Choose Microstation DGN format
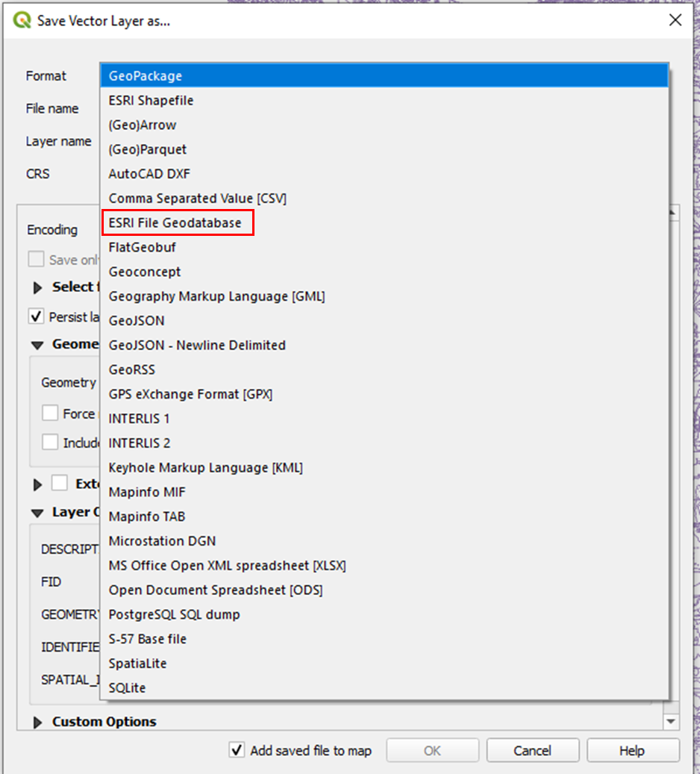This screenshot has width=700, height=774. pos(384,541)
